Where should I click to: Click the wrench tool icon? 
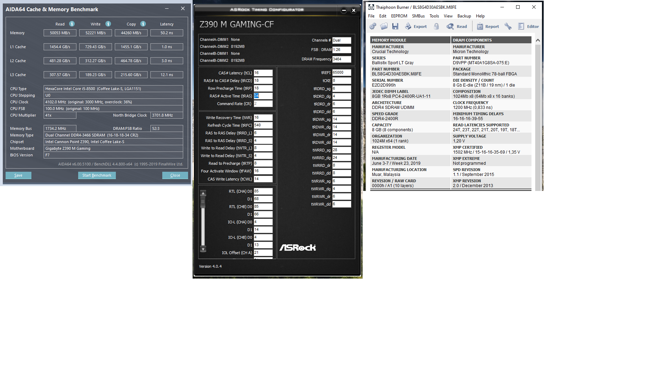[508, 26]
